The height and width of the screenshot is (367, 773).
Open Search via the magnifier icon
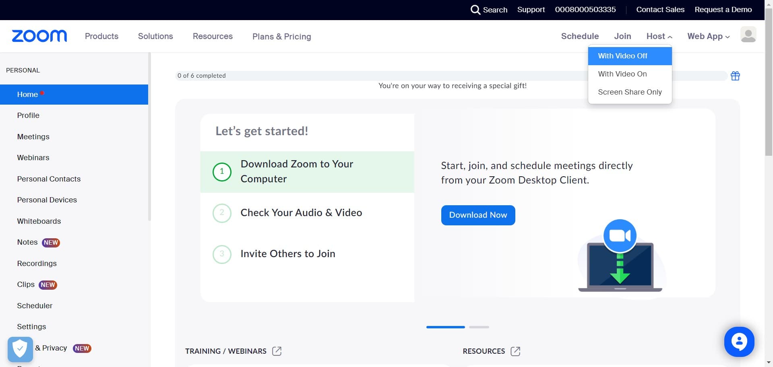pyautogui.click(x=475, y=10)
